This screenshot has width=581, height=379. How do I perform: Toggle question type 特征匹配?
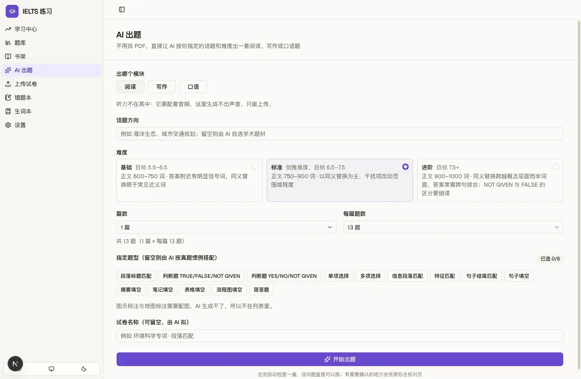(x=445, y=276)
